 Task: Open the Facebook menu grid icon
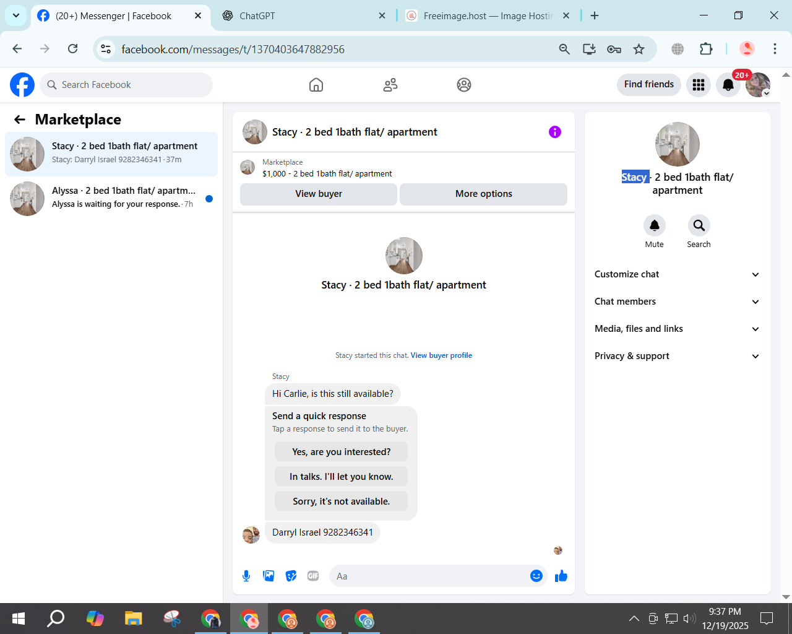click(x=699, y=85)
